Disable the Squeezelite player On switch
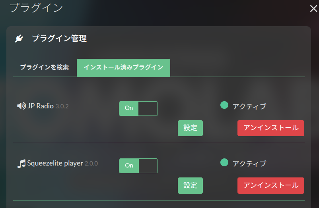This screenshot has width=319, height=208. click(x=138, y=166)
